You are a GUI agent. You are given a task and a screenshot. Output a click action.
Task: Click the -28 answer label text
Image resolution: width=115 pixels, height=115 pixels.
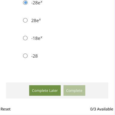pos(35,56)
